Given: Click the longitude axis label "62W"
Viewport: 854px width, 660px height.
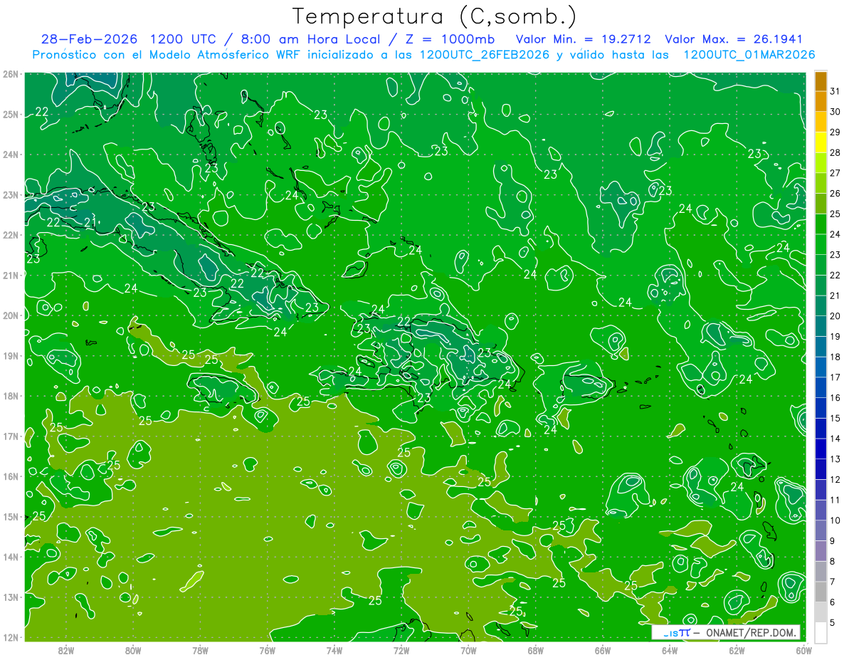Looking at the screenshot, I should [x=737, y=650].
